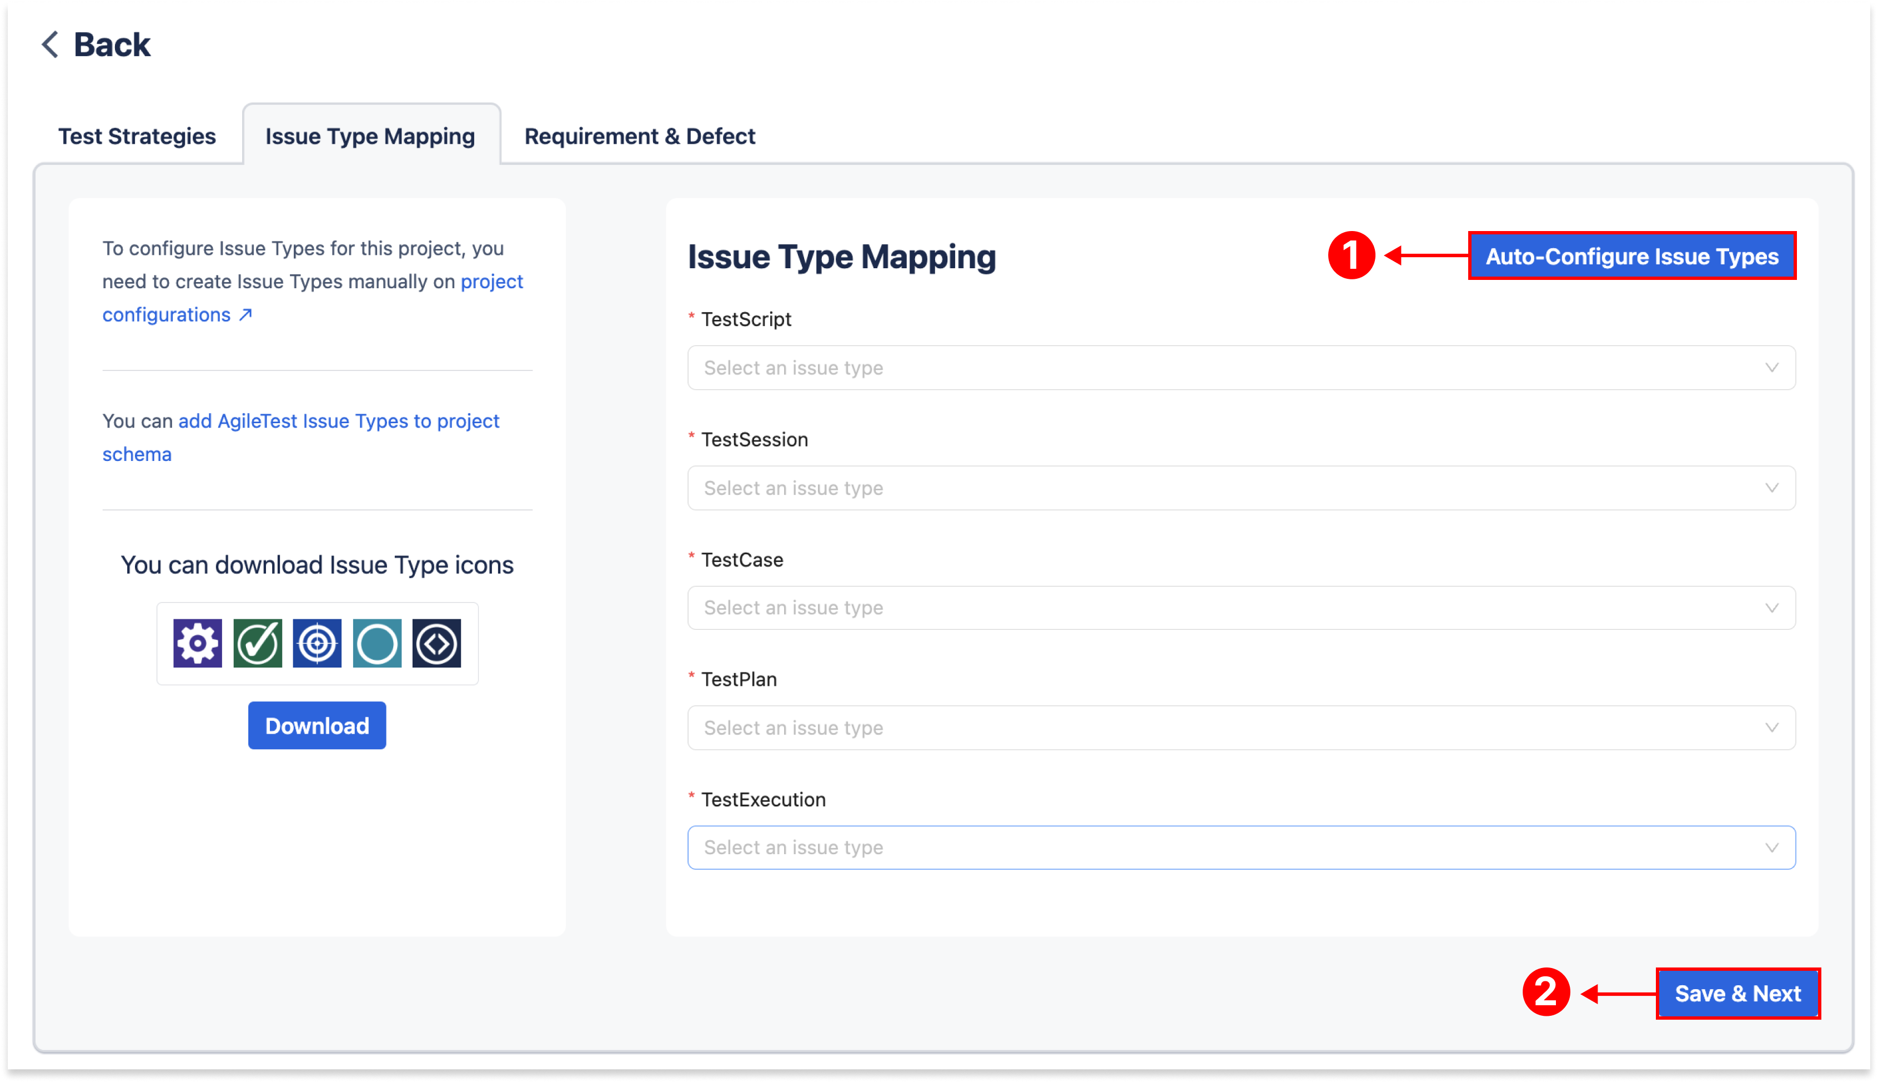Viewport: 1878px width, 1083px height.
Task: Expand the TestScript dropdown arrow
Action: pyautogui.click(x=1772, y=368)
